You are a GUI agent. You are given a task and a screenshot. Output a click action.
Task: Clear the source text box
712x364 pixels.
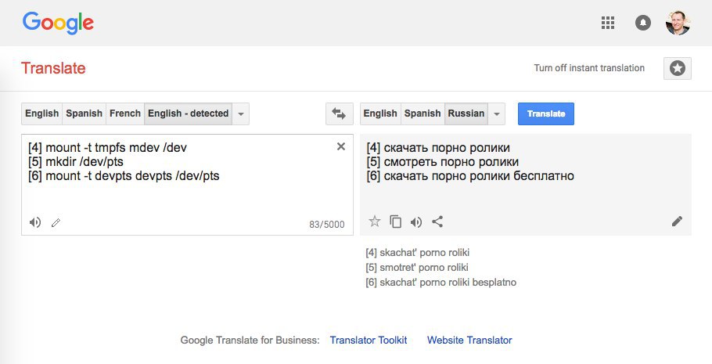[x=341, y=146]
